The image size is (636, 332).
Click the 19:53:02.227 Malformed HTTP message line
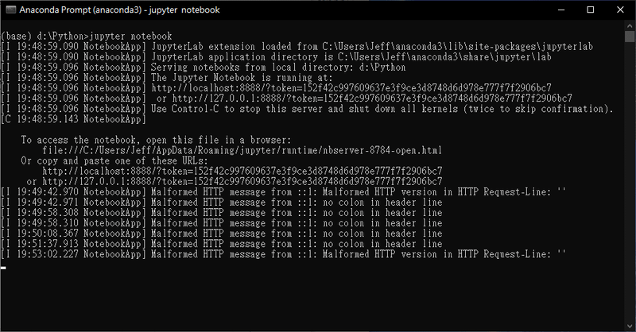point(283,254)
